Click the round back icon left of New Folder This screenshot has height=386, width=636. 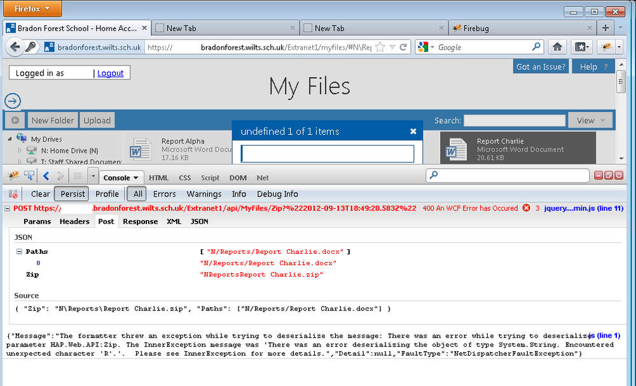[x=15, y=120]
